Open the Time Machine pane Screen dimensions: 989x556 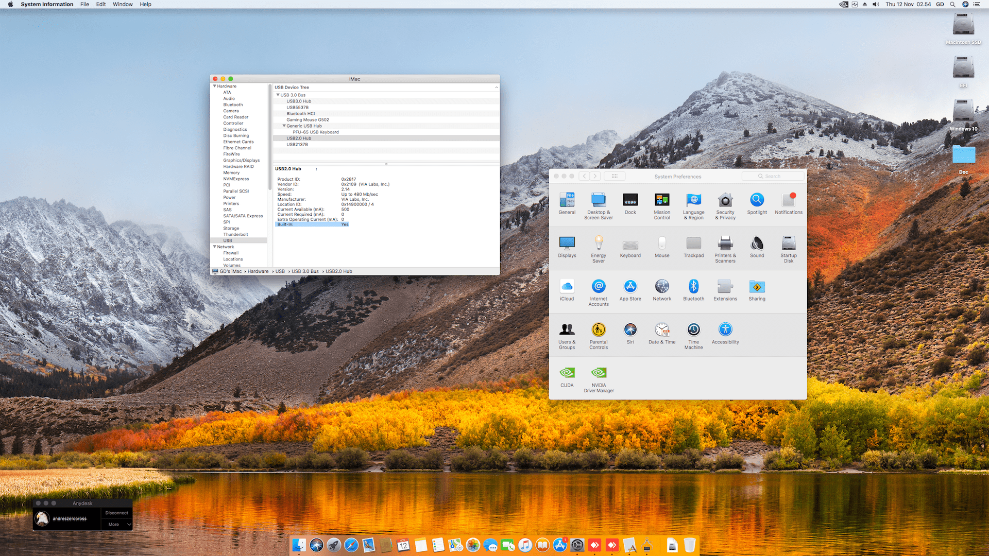(693, 330)
